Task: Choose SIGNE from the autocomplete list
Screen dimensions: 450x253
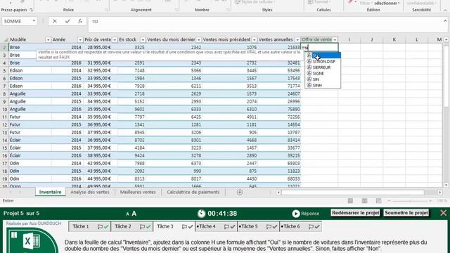Action: (323, 73)
